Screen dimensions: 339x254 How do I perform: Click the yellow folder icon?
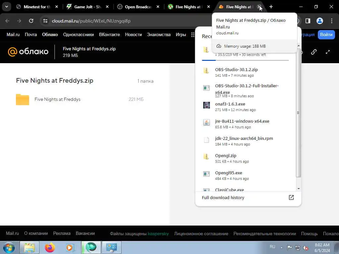coord(23,99)
